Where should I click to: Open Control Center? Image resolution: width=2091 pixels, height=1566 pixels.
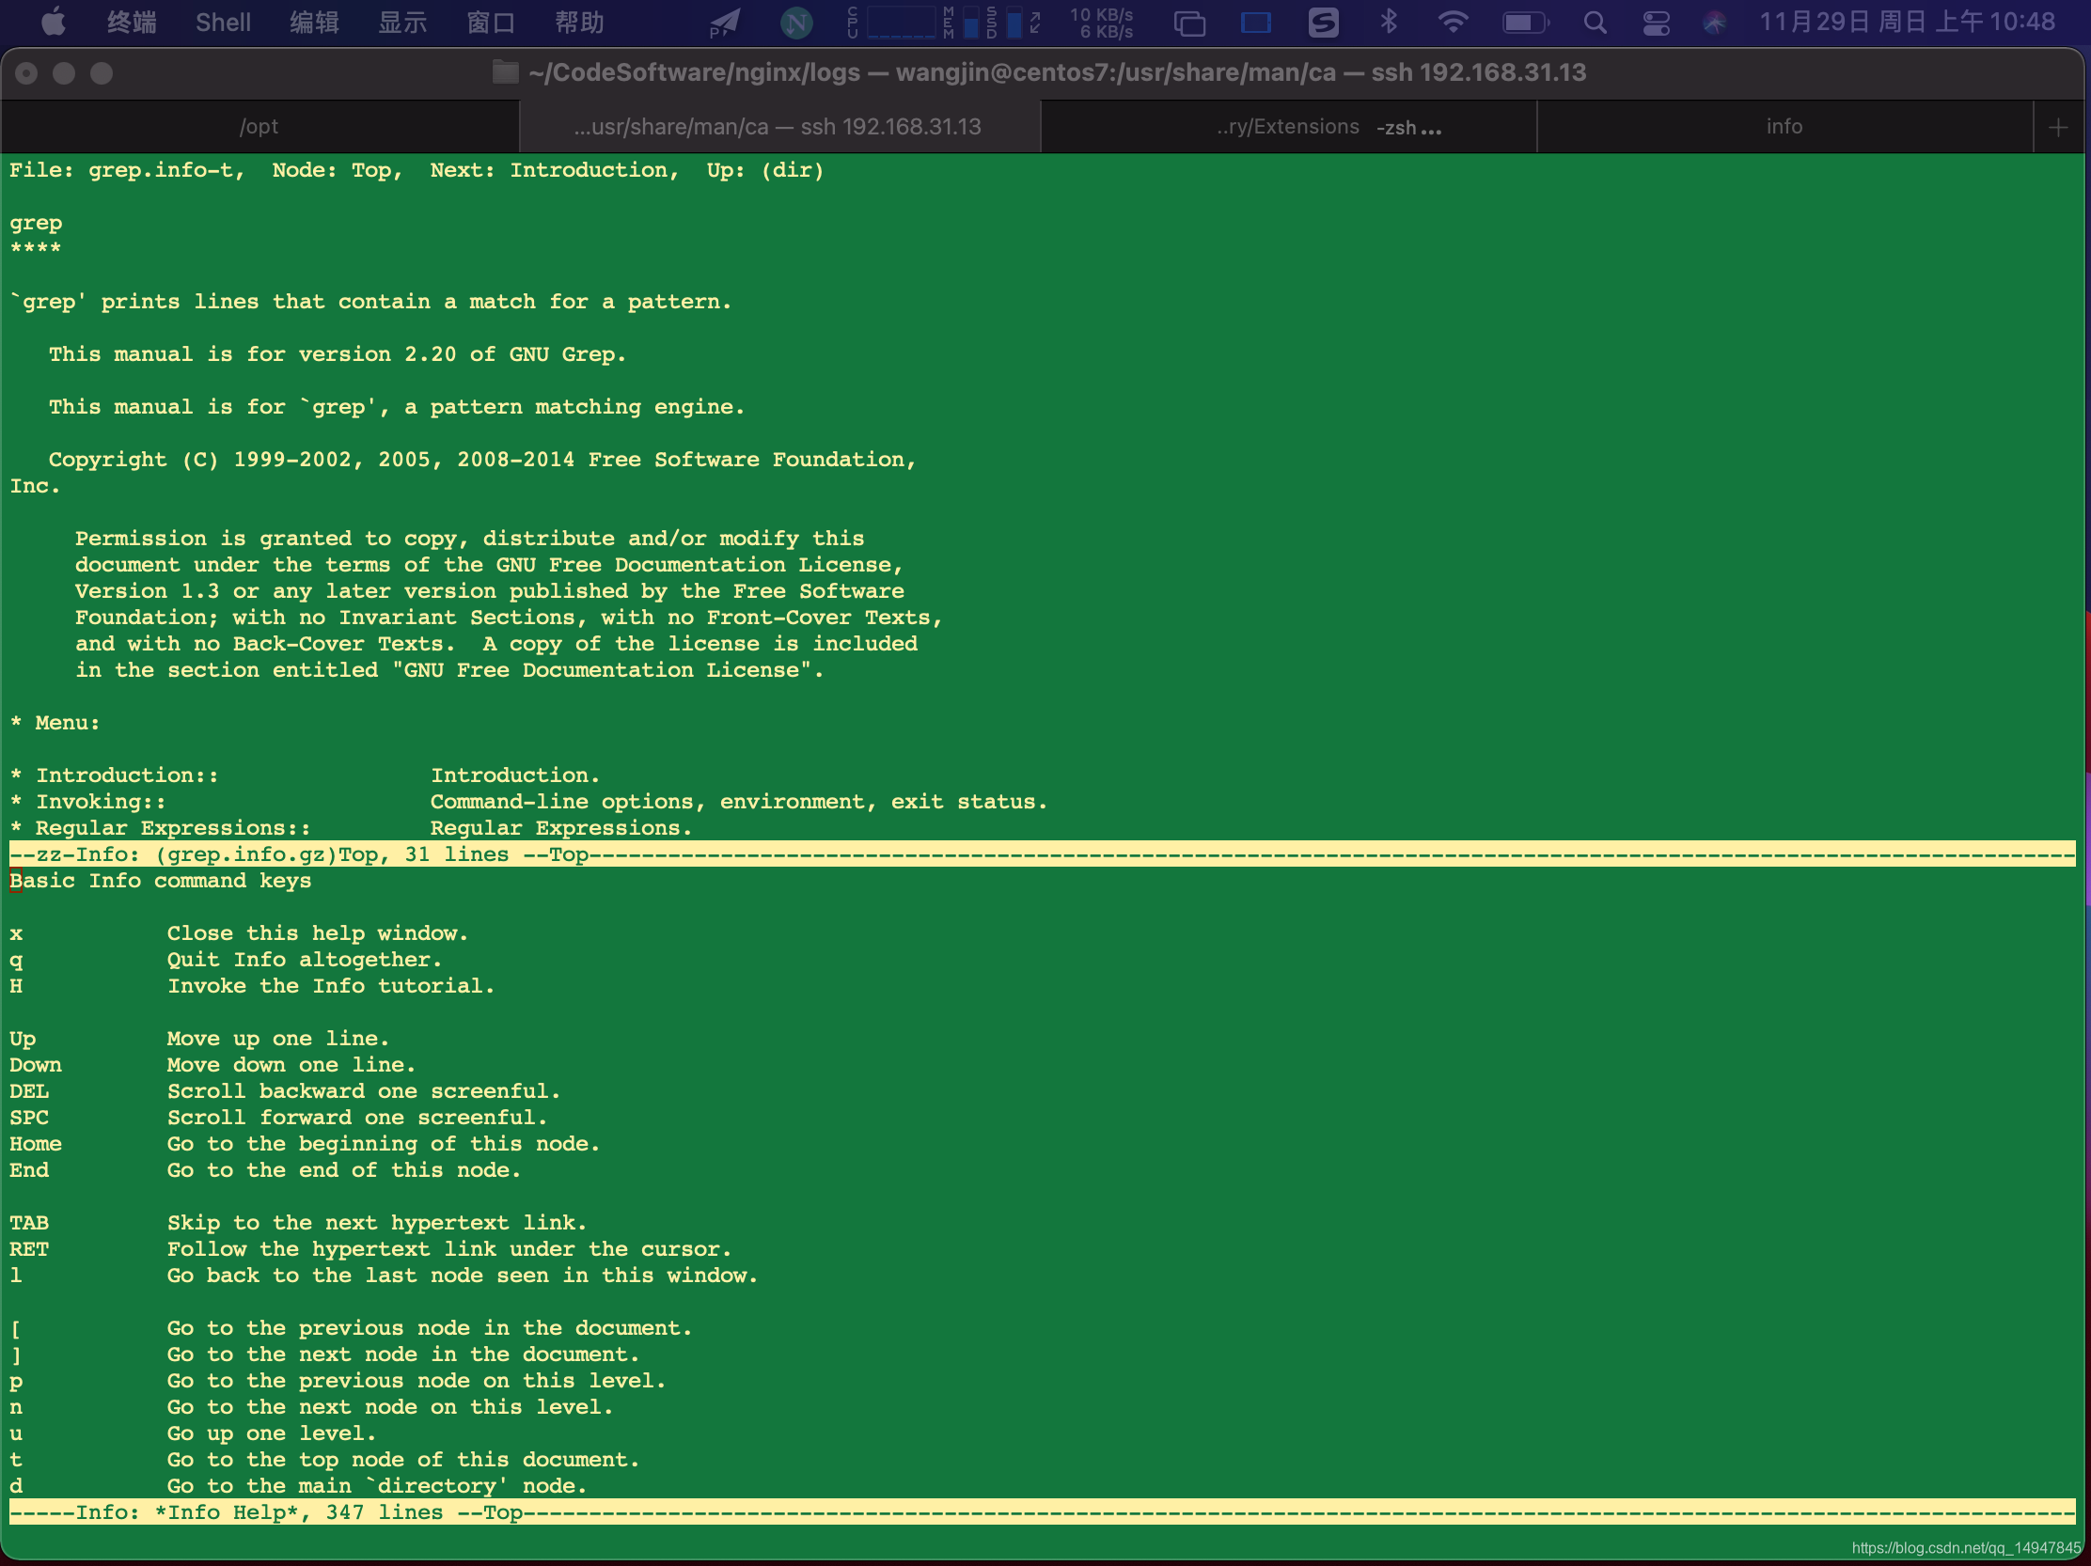click(x=1657, y=23)
